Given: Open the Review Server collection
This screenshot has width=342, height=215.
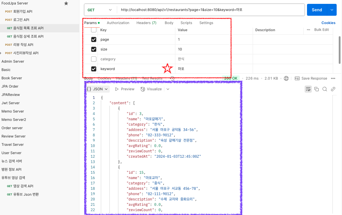Looking at the screenshot, I should point(14,136).
